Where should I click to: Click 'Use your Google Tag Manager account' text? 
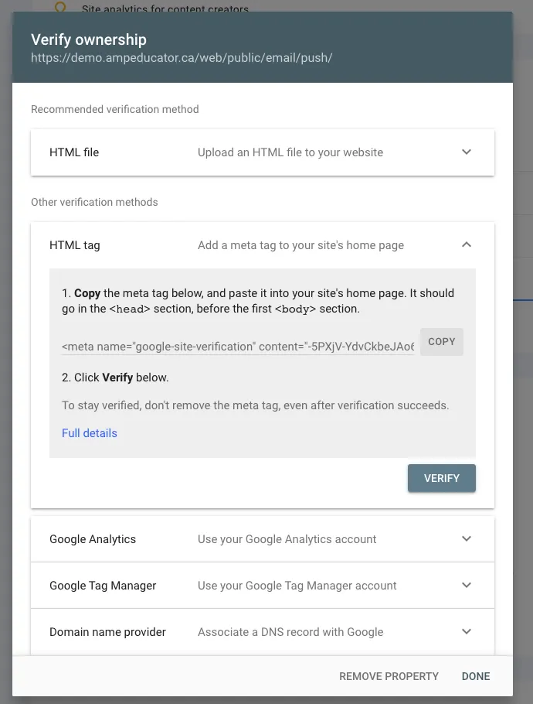(x=297, y=586)
